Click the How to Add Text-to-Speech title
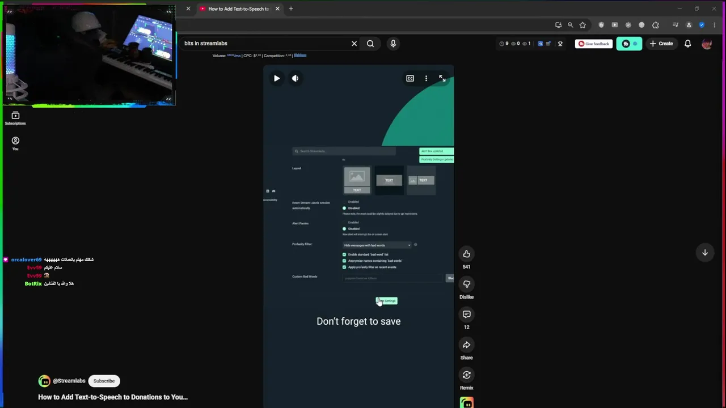 [x=113, y=397]
